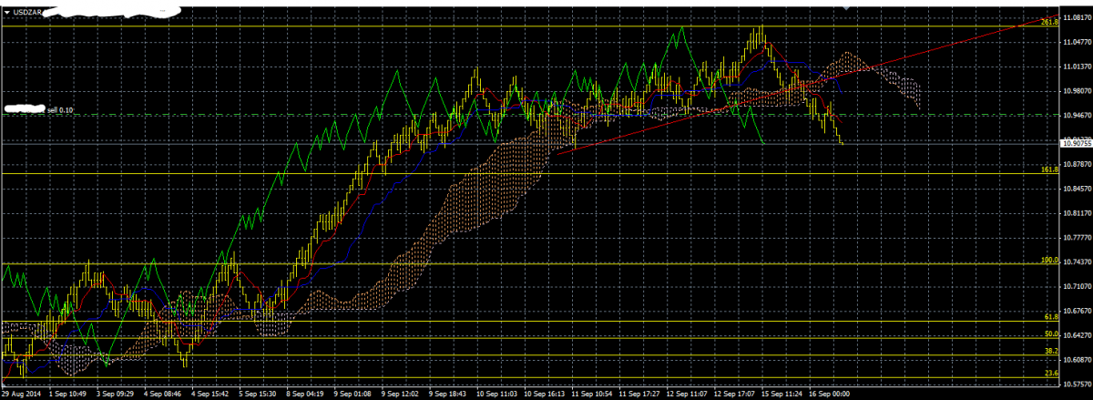
Task: Click the '9 Sep 18:43' time label
Action: click(x=447, y=395)
